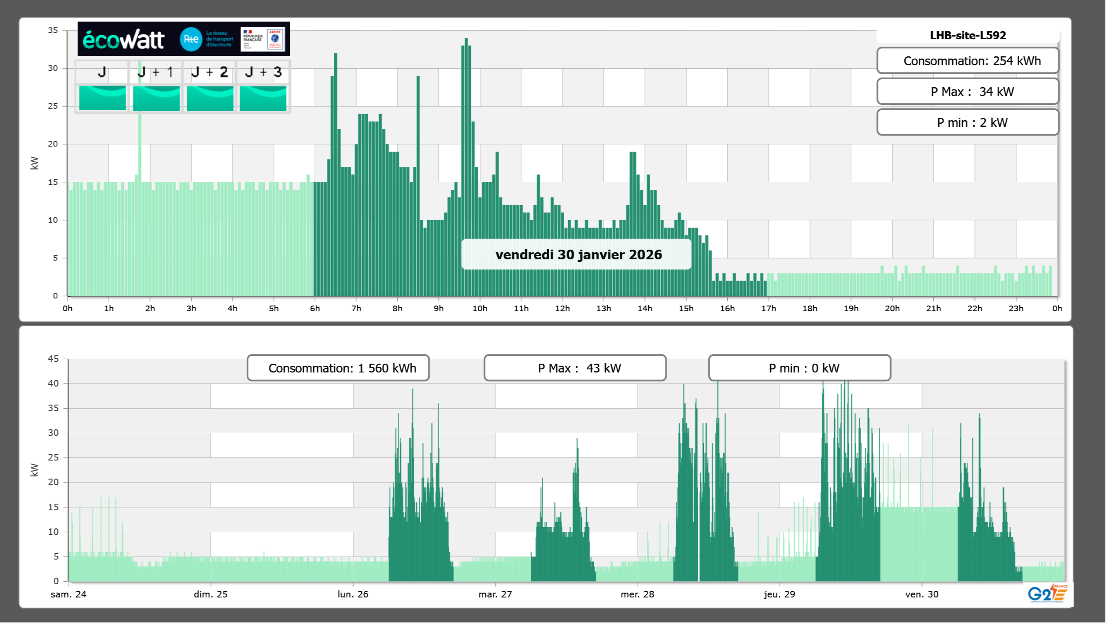
Task: Click the P min : 0 kW box
Action: [799, 368]
